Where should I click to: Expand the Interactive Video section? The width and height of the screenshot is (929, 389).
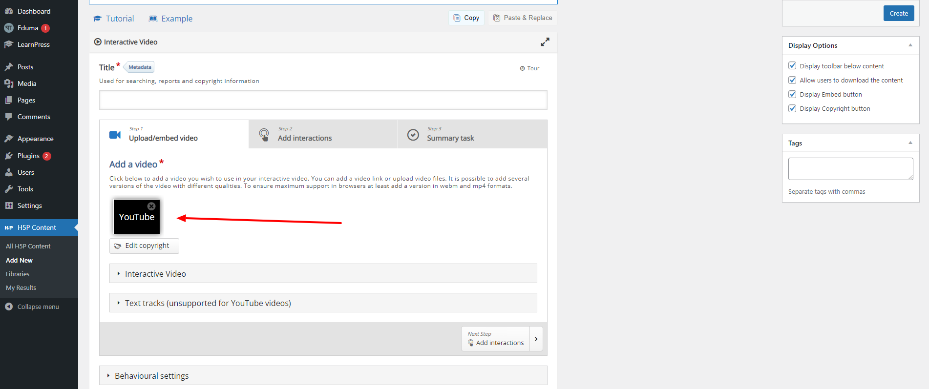click(x=323, y=274)
